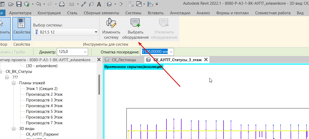Viewport: 309px width, 139px height.
Task: Open the Конструкция ribbon tab
Action: click(49, 13)
